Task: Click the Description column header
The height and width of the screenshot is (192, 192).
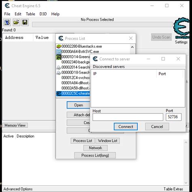Action: pyautogui.click(x=26, y=136)
